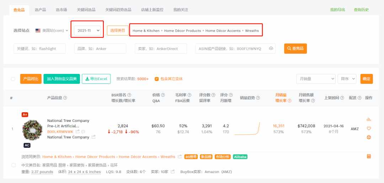Tick the checkbox for the wreath product row
The height and width of the screenshot is (183, 384).
point(14,165)
